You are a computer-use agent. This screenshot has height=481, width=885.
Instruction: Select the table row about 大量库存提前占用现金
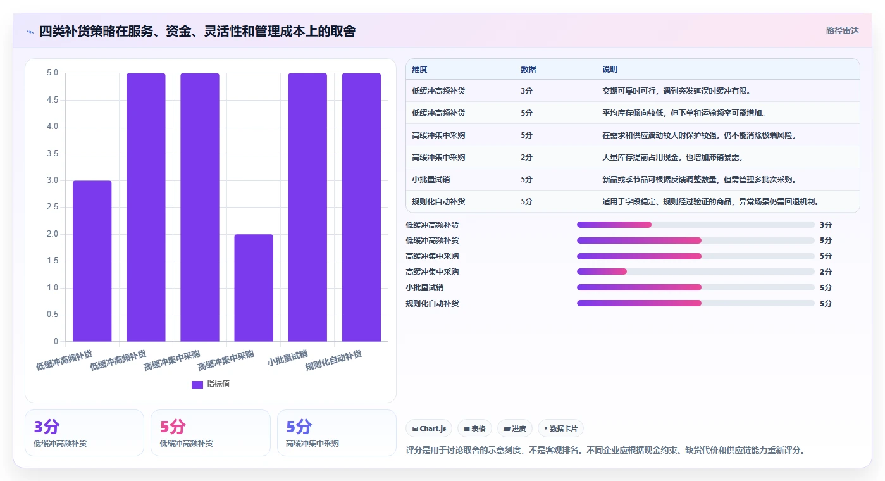click(633, 158)
